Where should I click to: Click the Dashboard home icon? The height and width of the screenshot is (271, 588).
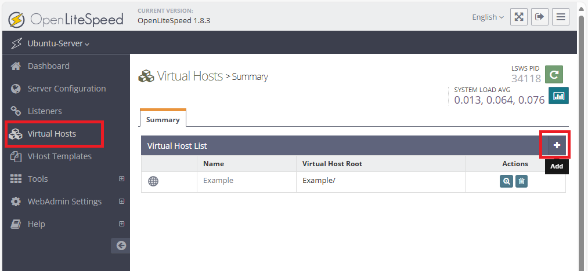coord(16,66)
